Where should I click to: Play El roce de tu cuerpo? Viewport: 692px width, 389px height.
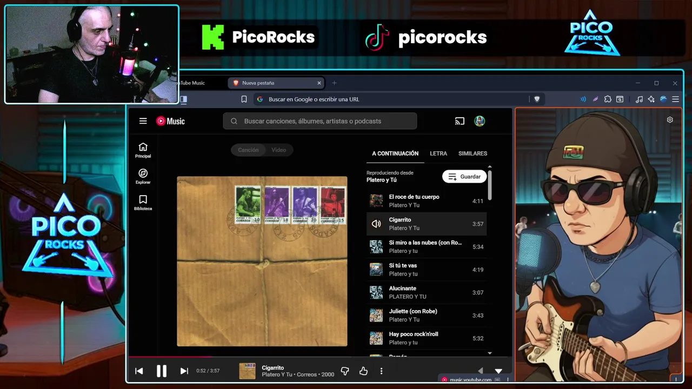[427, 201]
